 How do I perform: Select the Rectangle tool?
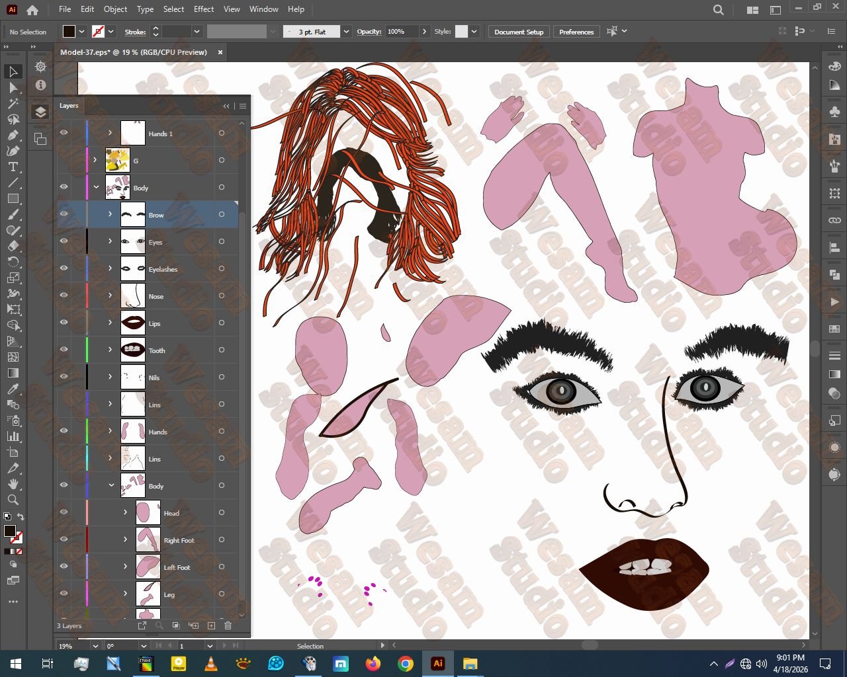[13, 198]
